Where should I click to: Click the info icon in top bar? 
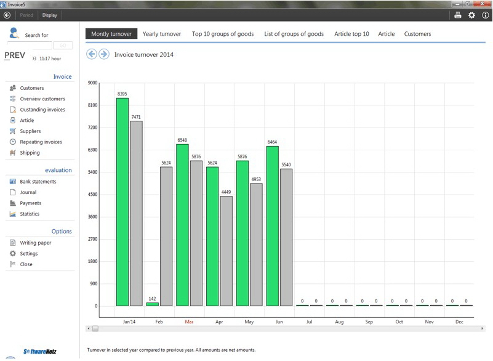[486, 15]
